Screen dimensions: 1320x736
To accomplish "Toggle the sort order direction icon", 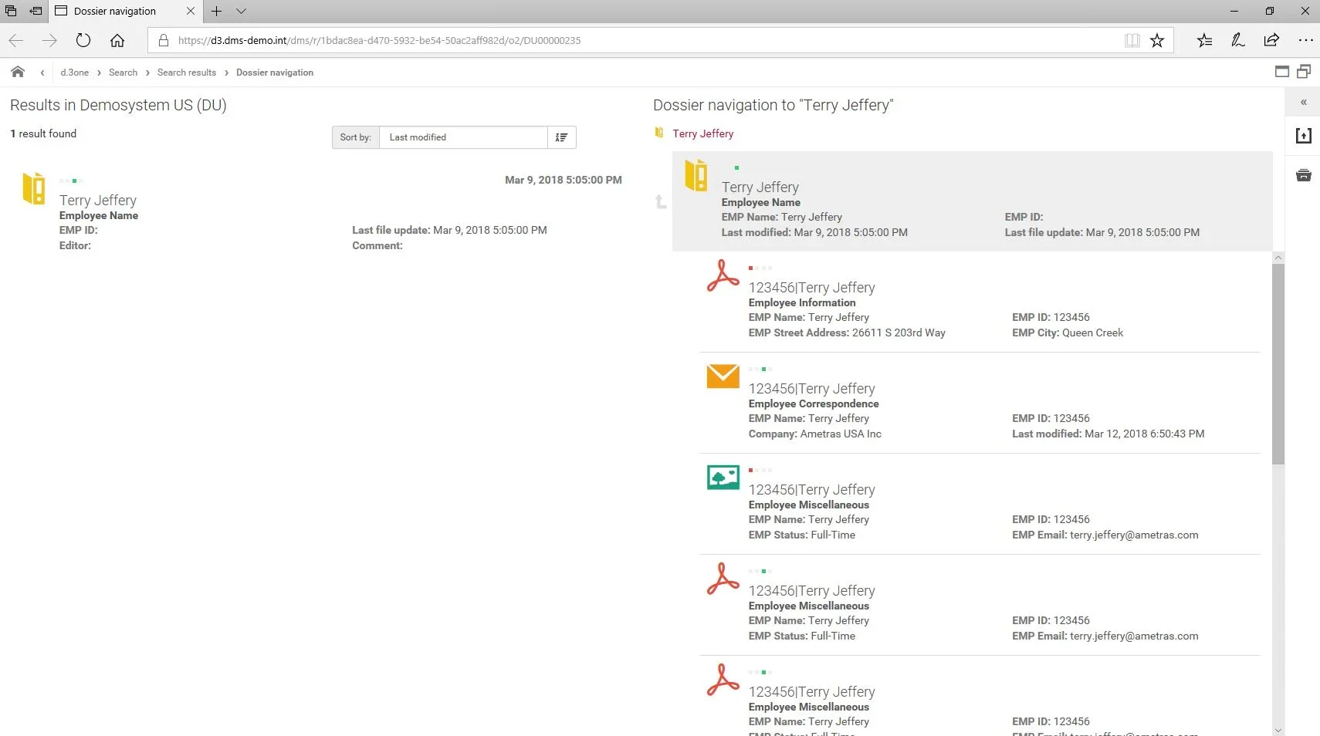I will pos(561,137).
